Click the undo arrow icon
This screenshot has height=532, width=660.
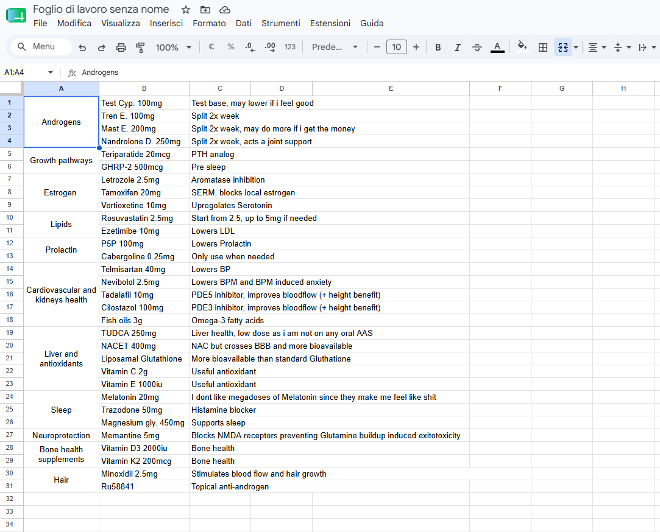[82, 47]
